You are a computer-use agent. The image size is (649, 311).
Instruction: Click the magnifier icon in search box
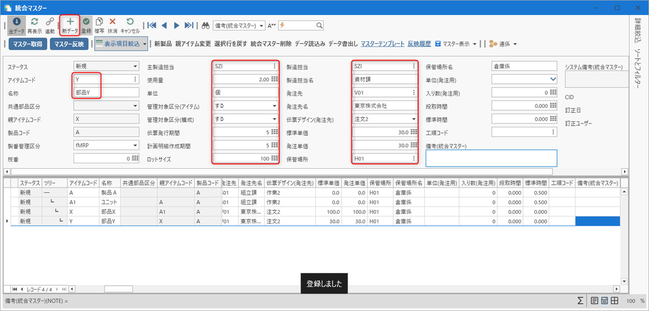pos(319,26)
